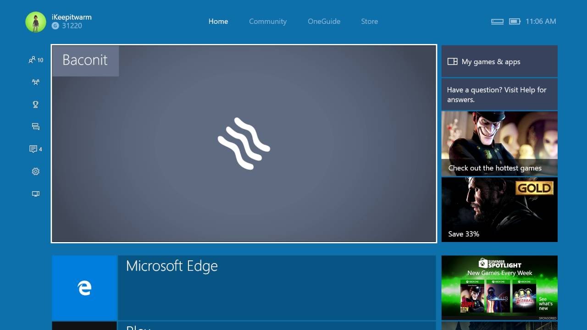Click the controller battery status icon

(515, 22)
